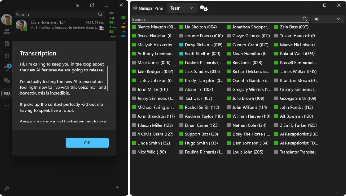Select Liam Johnson (134) in Manager Panel

click(x=248, y=143)
